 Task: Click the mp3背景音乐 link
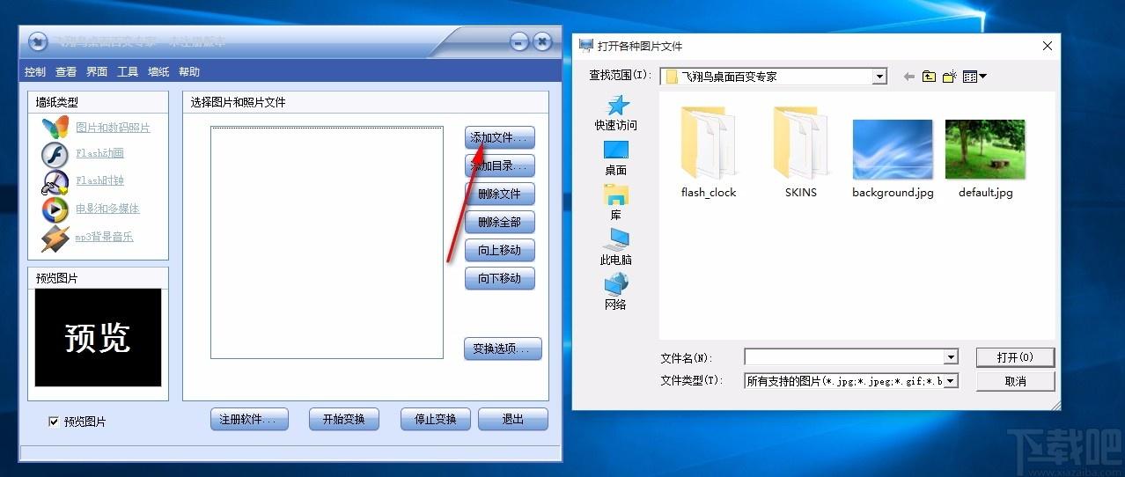tap(105, 237)
